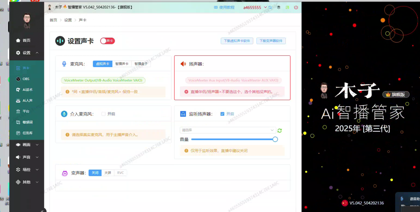Open the 平台 platform icon
Image resolution: width=420 pixels, height=212 pixels.
[x=18, y=111]
